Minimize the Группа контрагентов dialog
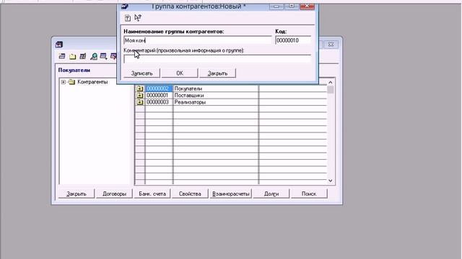The width and height of the screenshot is (462, 259). click(x=276, y=6)
